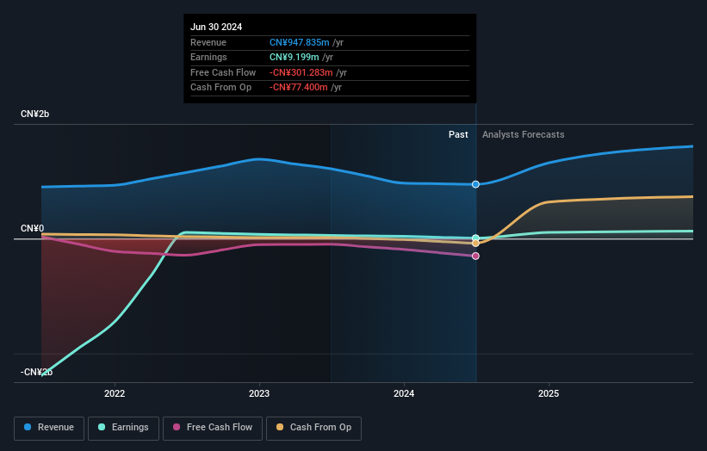This screenshot has height=451, width=707.
Task: Click the 2022 axis label
Action: pos(115,394)
